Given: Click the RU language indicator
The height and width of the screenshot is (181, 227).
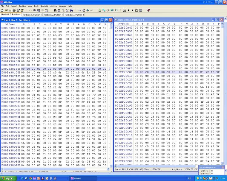Looking at the screenshot, I should coord(189,179).
